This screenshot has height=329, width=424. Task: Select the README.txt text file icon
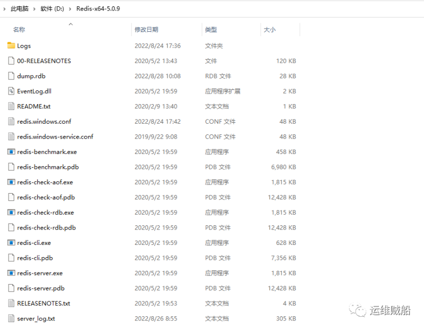click(x=12, y=106)
